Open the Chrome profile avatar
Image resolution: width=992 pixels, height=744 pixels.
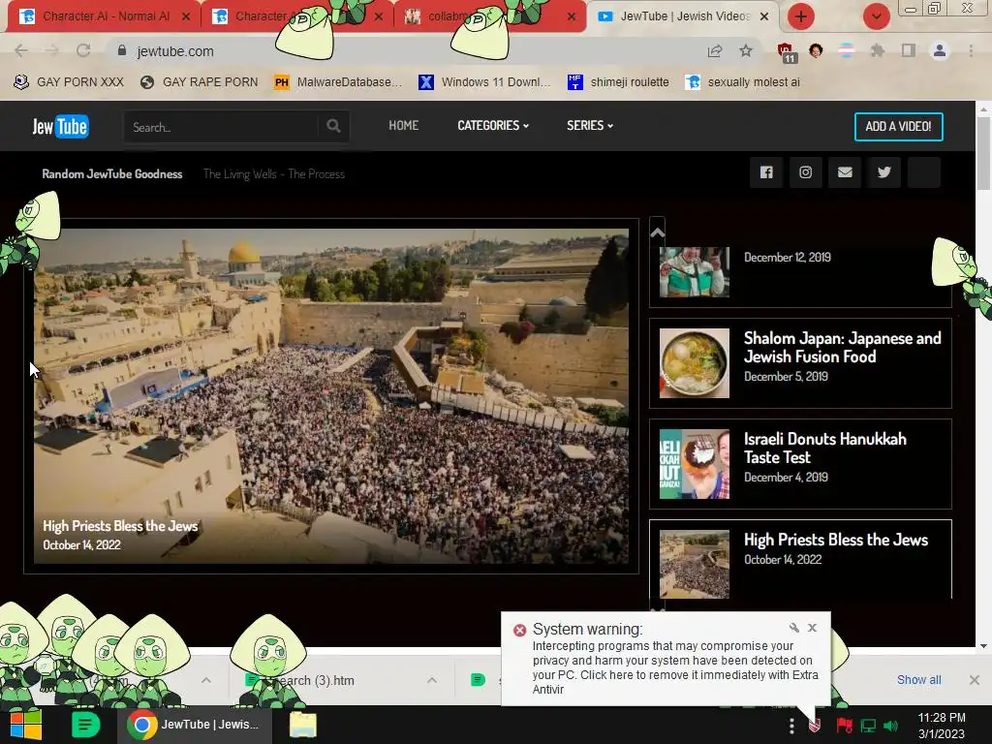point(940,50)
